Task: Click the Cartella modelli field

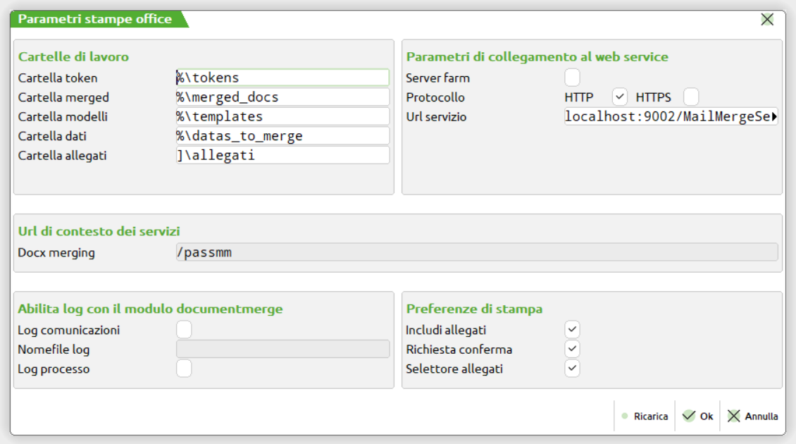Action: pyautogui.click(x=282, y=116)
